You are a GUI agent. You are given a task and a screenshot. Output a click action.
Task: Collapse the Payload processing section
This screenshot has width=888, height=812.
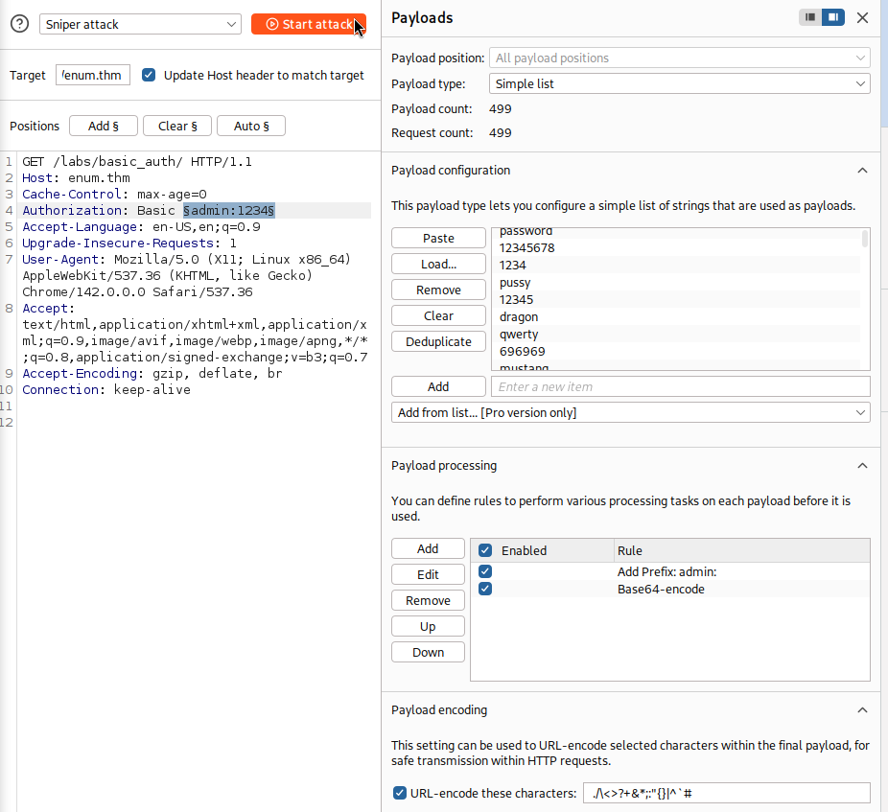[x=862, y=466]
